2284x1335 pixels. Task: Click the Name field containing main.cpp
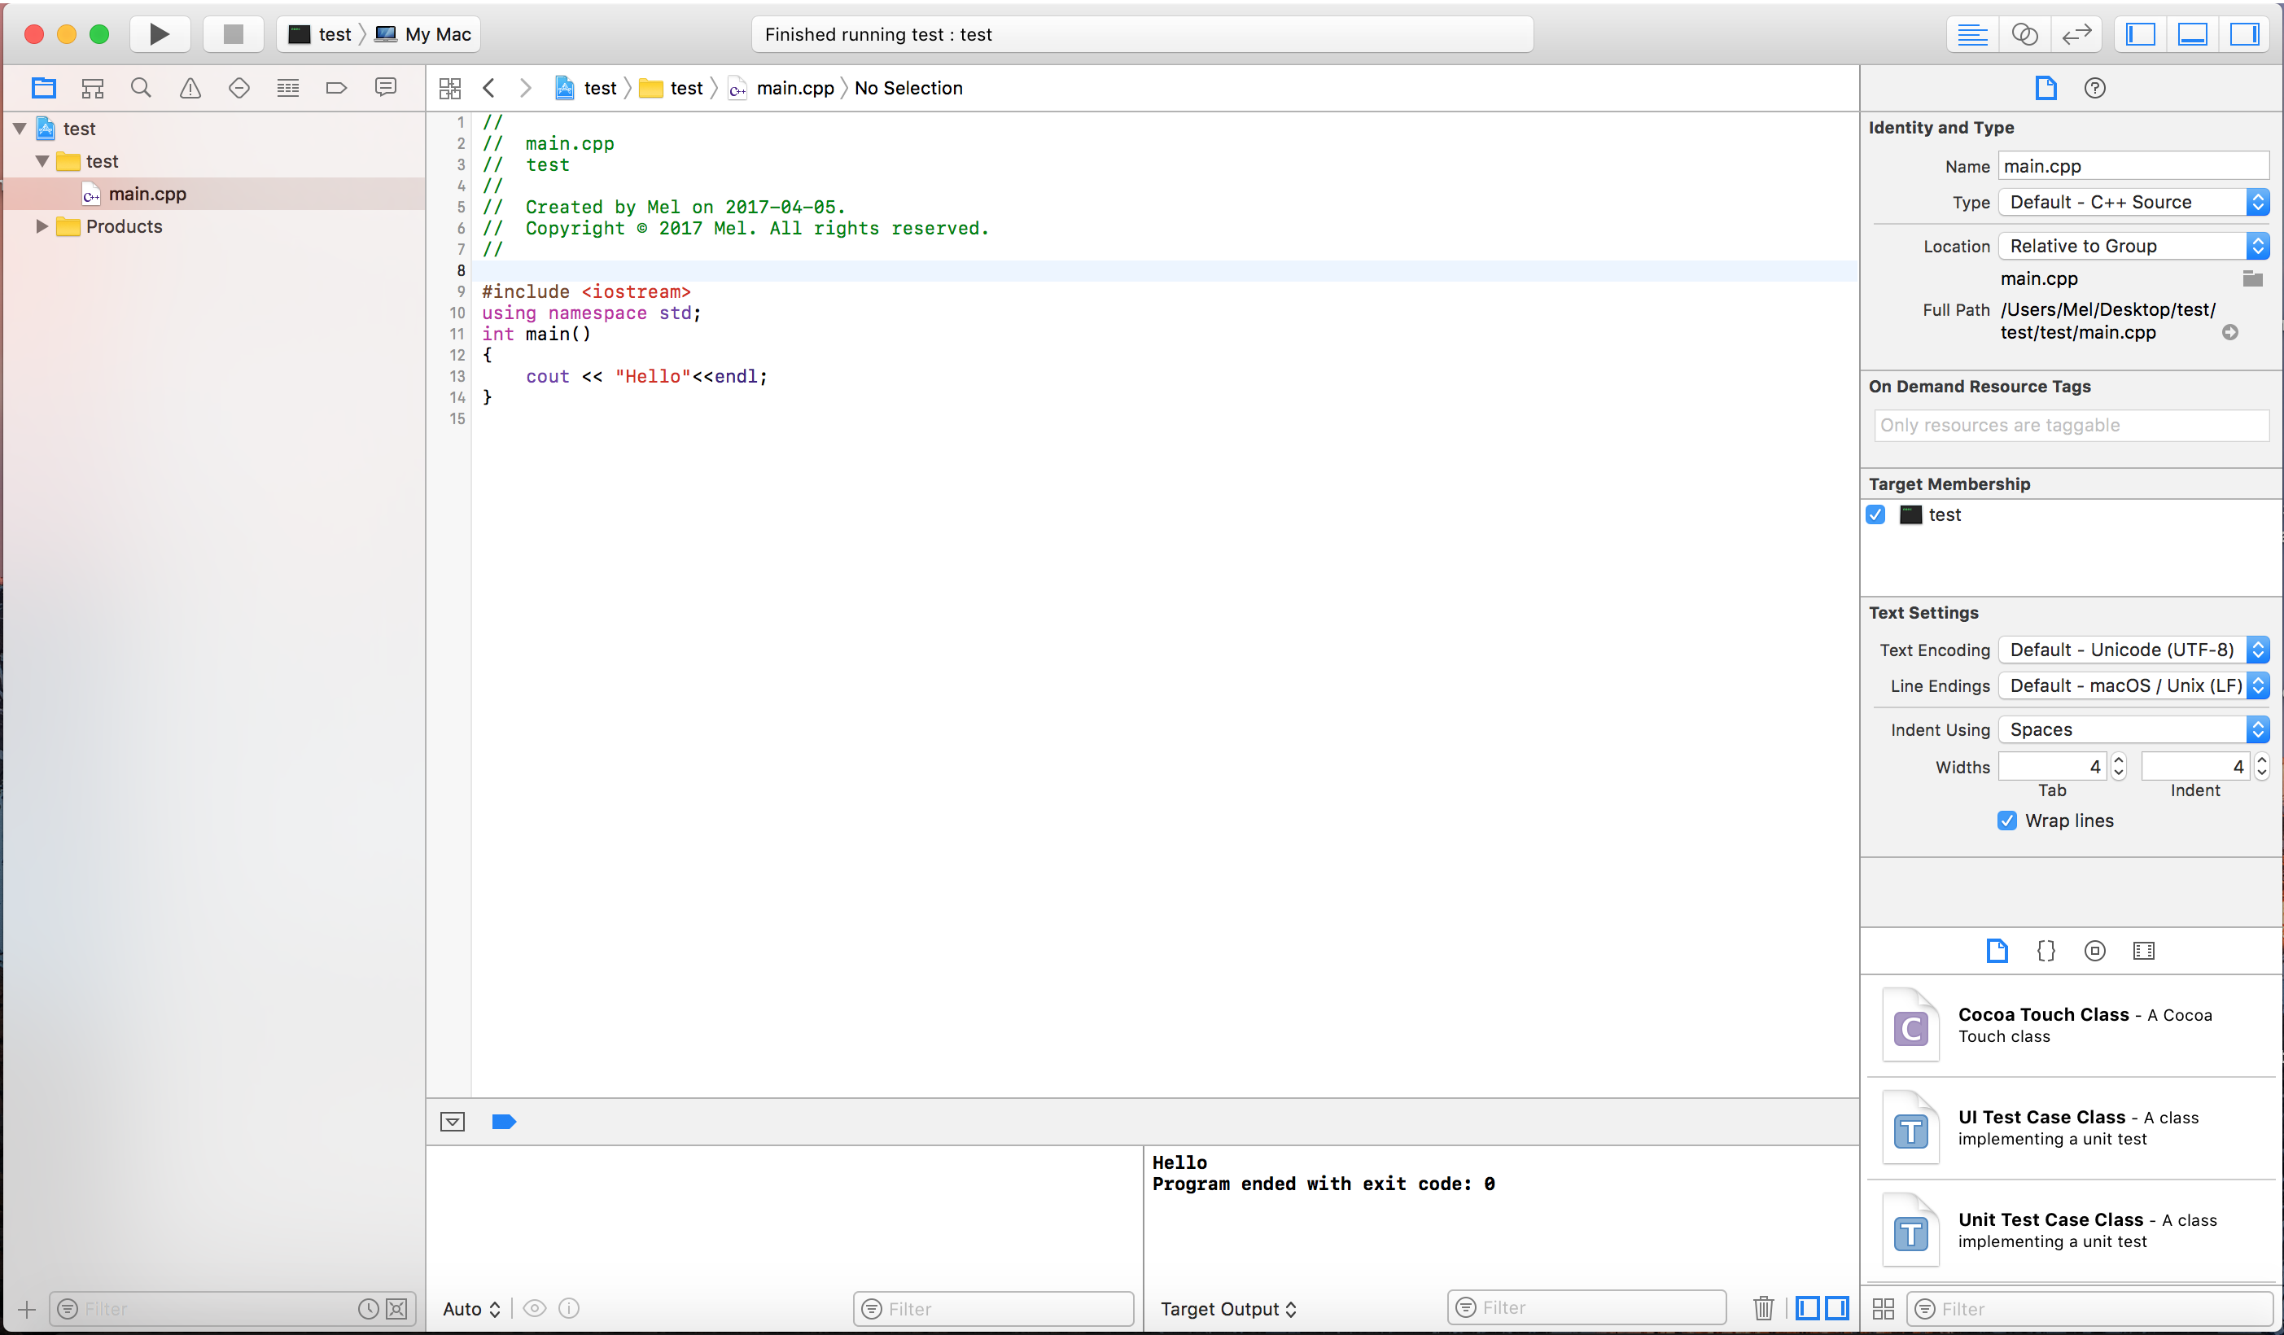(2133, 166)
